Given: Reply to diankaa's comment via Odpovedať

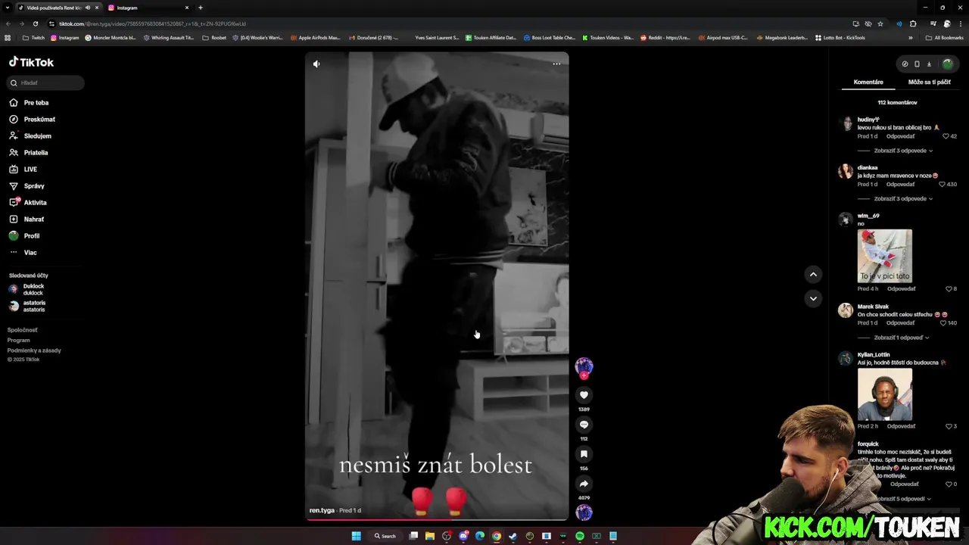Looking at the screenshot, I should pos(900,184).
